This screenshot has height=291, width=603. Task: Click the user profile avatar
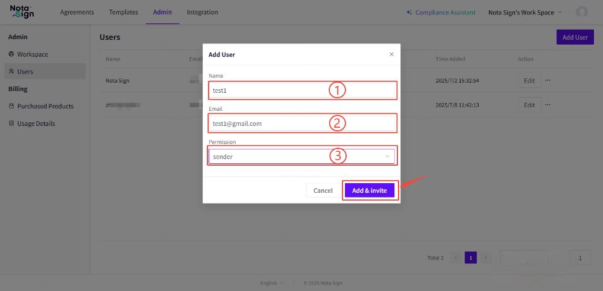coord(581,12)
